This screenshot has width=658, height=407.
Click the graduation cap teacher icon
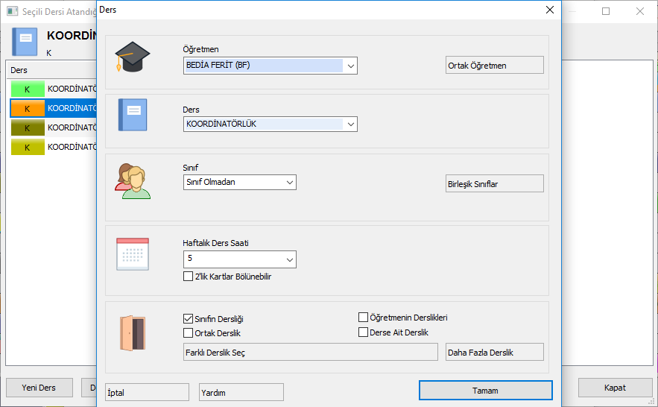(133, 56)
